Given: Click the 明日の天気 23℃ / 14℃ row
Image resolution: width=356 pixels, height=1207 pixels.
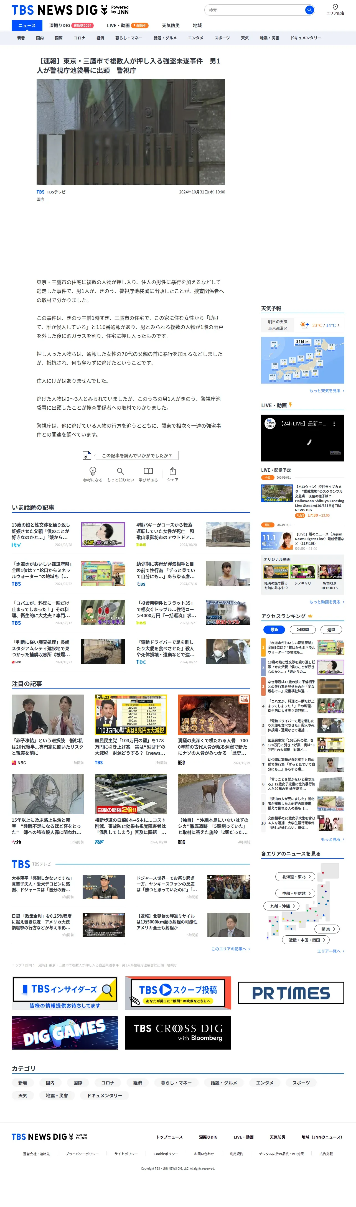Looking at the screenshot, I should tap(302, 325).
